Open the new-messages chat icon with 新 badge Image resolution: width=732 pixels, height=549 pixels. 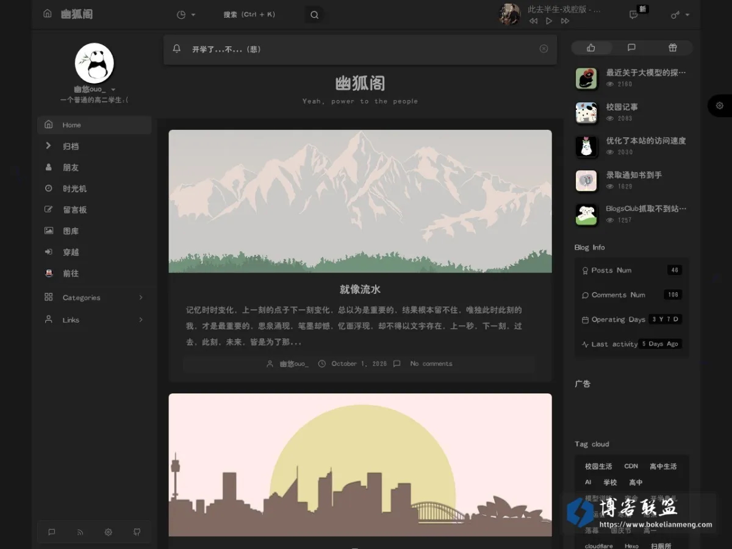[x=634, y=15]
